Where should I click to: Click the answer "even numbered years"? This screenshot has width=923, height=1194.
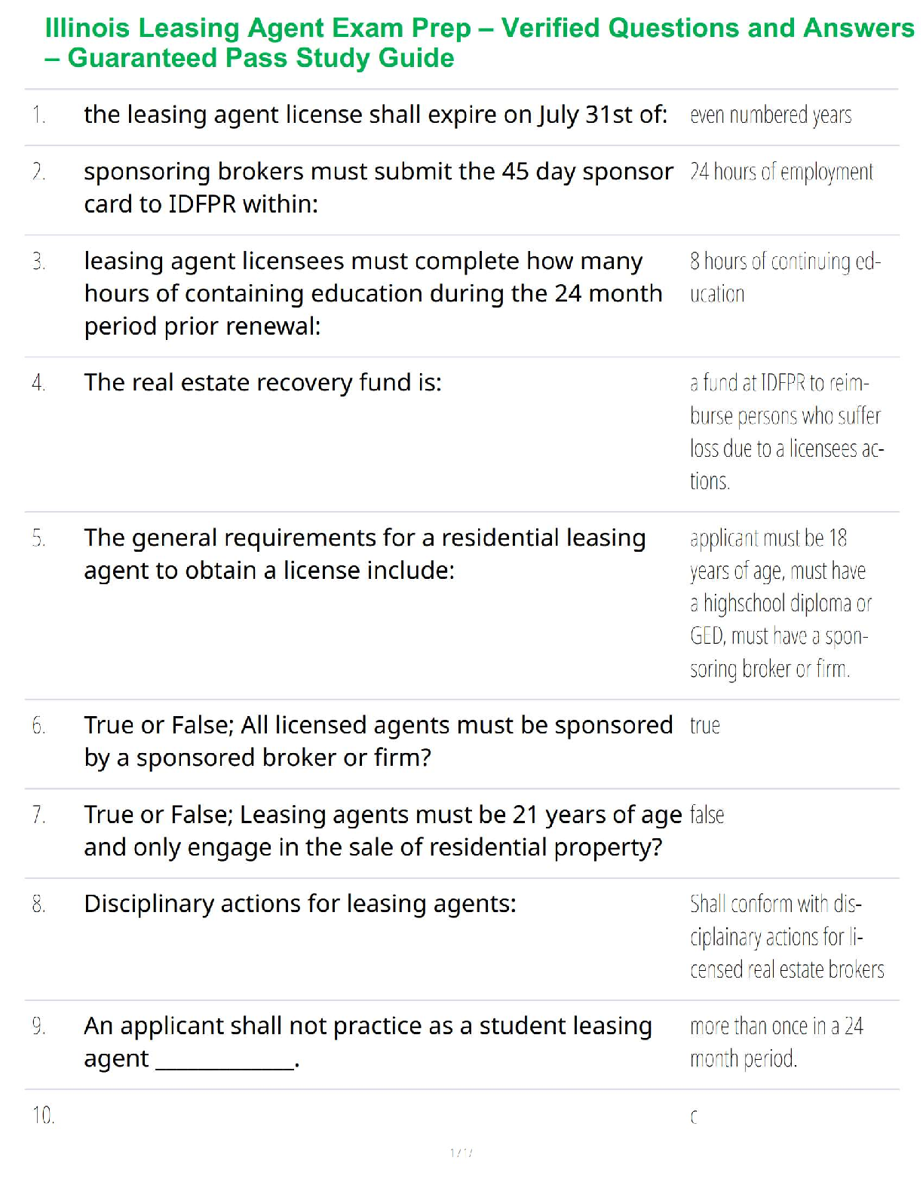(771, 115)
